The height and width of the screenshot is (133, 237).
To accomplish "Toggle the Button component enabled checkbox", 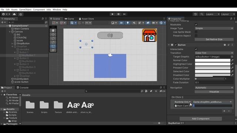I will (176, 45).
